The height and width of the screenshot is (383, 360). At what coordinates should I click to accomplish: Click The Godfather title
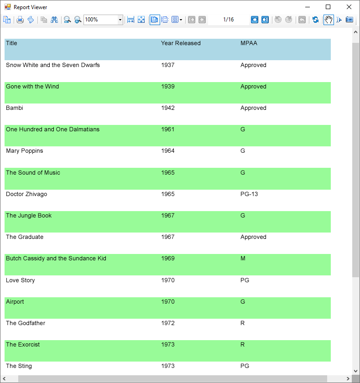coord(26,323)
